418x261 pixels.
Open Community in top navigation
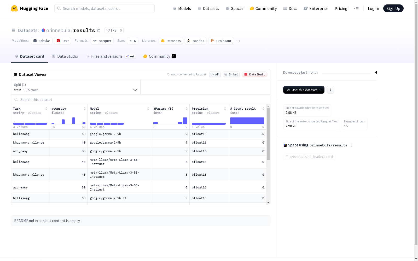[x=263, y=8]
